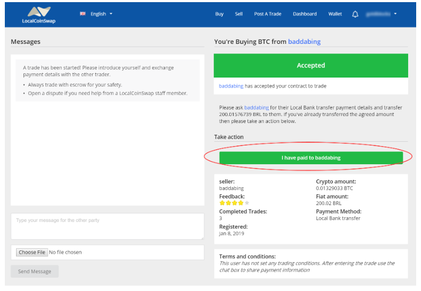Go to Post A Trade
Screen dimensions: 421x291
[x=267, y=14]
